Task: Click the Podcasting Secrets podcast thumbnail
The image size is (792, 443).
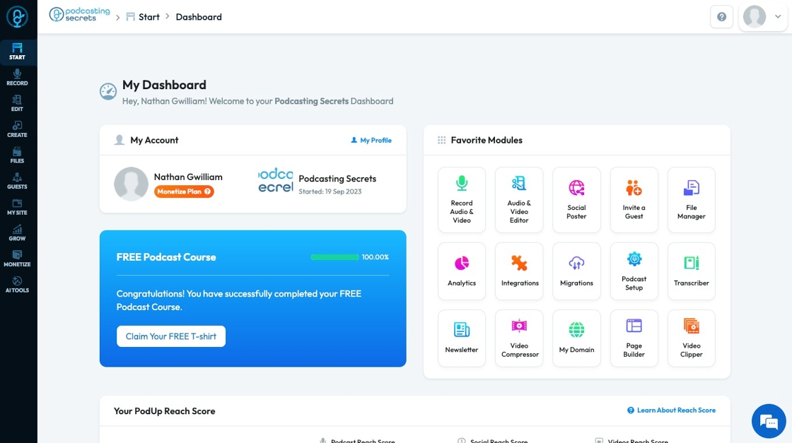Action: pos(276,180)
